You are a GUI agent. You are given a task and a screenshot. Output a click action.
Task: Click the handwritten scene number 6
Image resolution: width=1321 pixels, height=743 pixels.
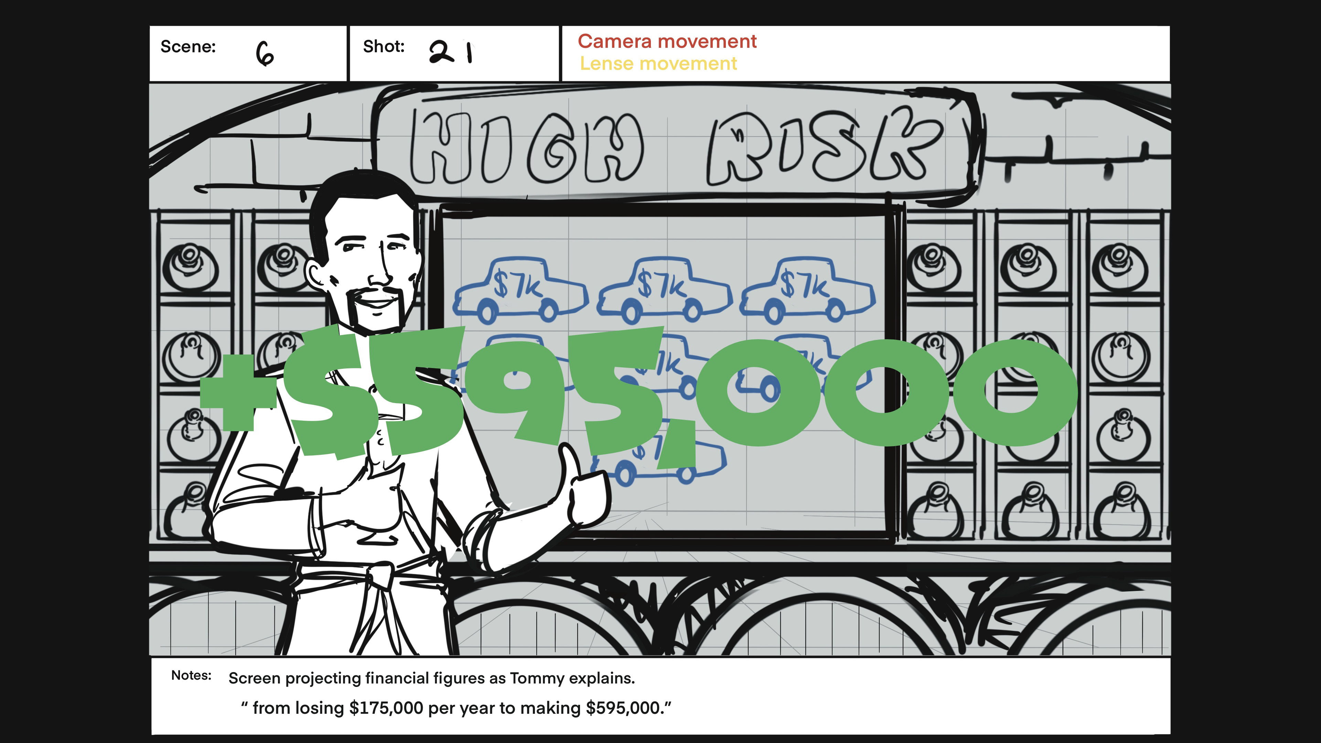pos(265,54)
